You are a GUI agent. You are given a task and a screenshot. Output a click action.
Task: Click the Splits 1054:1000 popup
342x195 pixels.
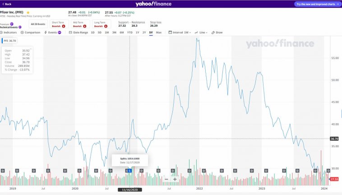tap(130, 161)
